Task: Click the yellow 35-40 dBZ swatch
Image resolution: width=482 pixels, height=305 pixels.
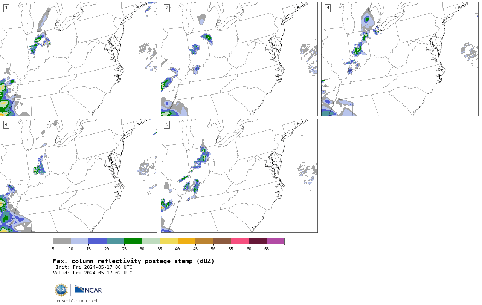Action: pos(169,241)
